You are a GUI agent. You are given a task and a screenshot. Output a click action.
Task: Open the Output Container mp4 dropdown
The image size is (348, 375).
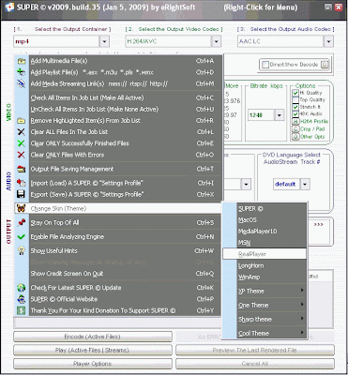(104, 41)
